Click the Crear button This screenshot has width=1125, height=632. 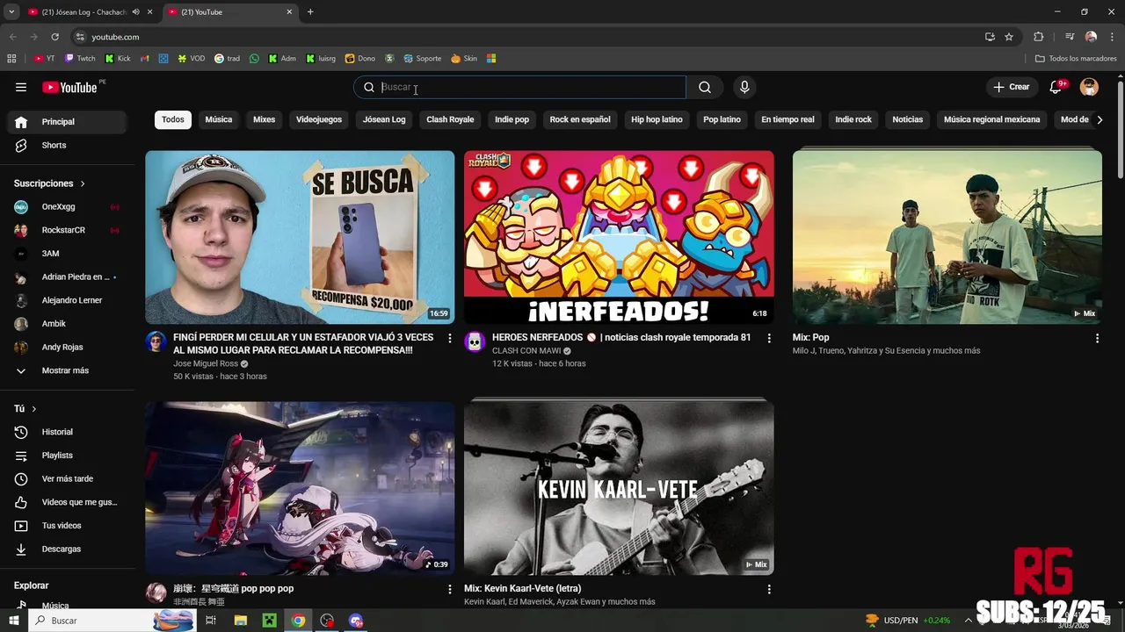tap(1012, 87)
